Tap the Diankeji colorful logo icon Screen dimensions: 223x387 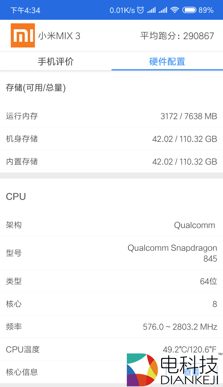click(x=142, y=370)
